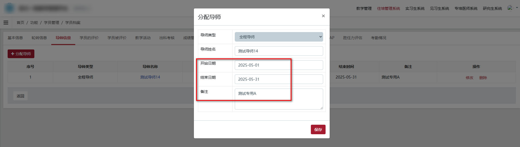Click the 开始日期 date field
The image size is (520, 147).
coord(279,65)
